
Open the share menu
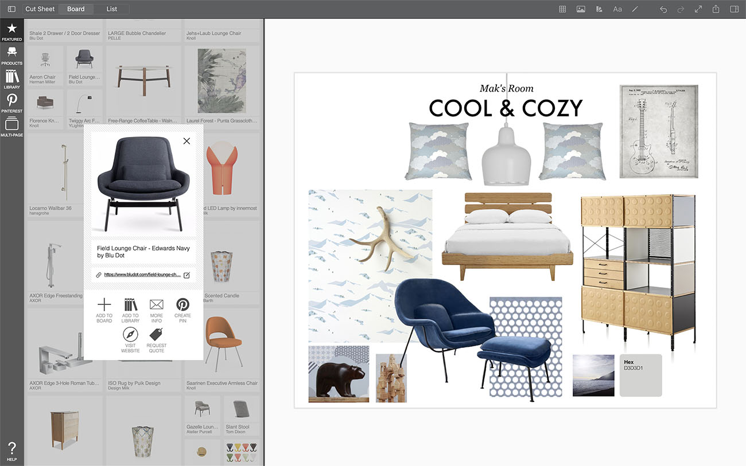click(x=716, y=9)
